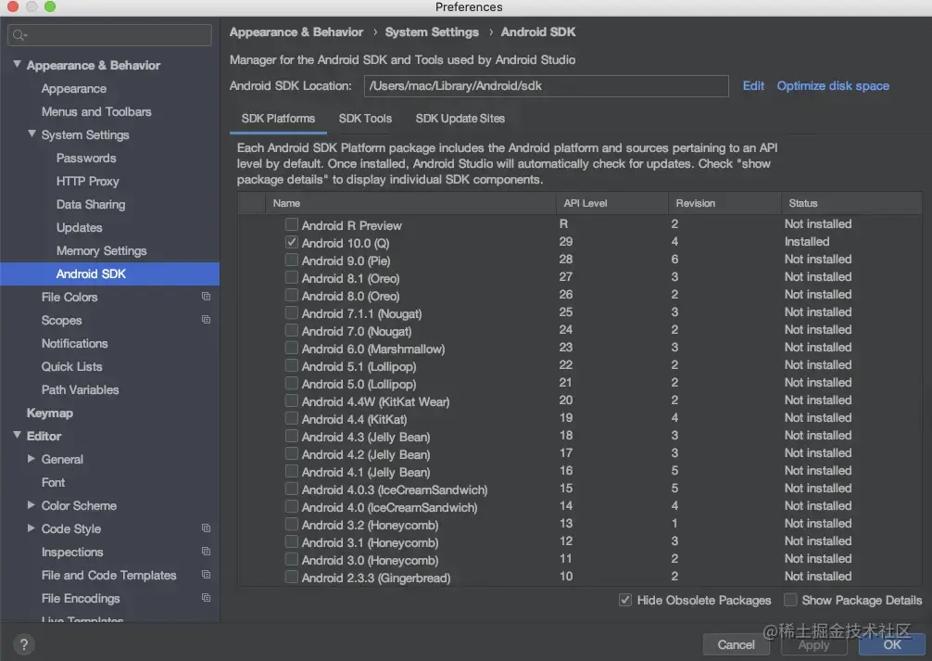Click the icon beside File and Code Templates
This screenshot has width=932, height=661.
pos(206,575)
